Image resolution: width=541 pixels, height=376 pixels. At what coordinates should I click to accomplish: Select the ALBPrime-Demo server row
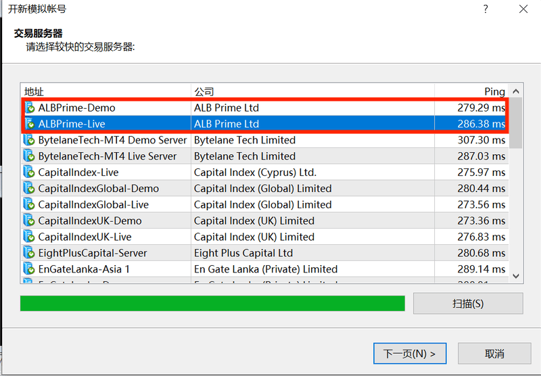pyautogui.click(x=264, y=108)
